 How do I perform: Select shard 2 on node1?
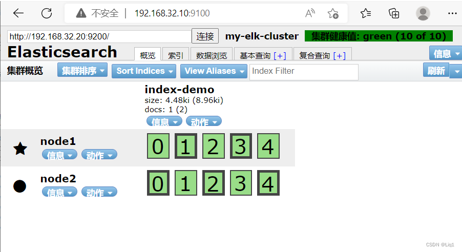(213, 146)
